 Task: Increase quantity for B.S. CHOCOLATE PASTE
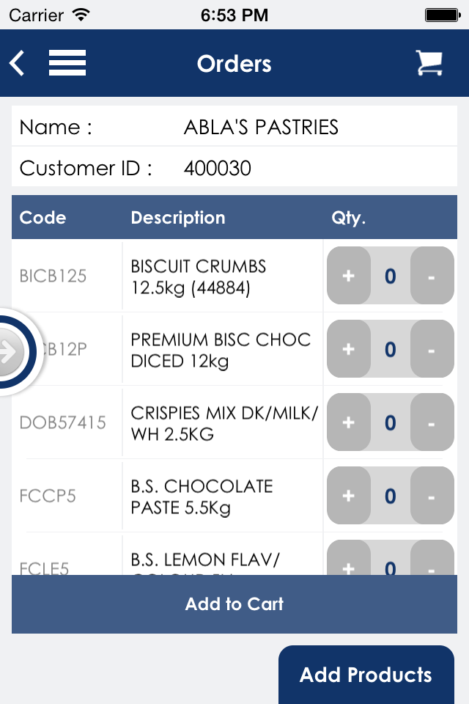349,495
